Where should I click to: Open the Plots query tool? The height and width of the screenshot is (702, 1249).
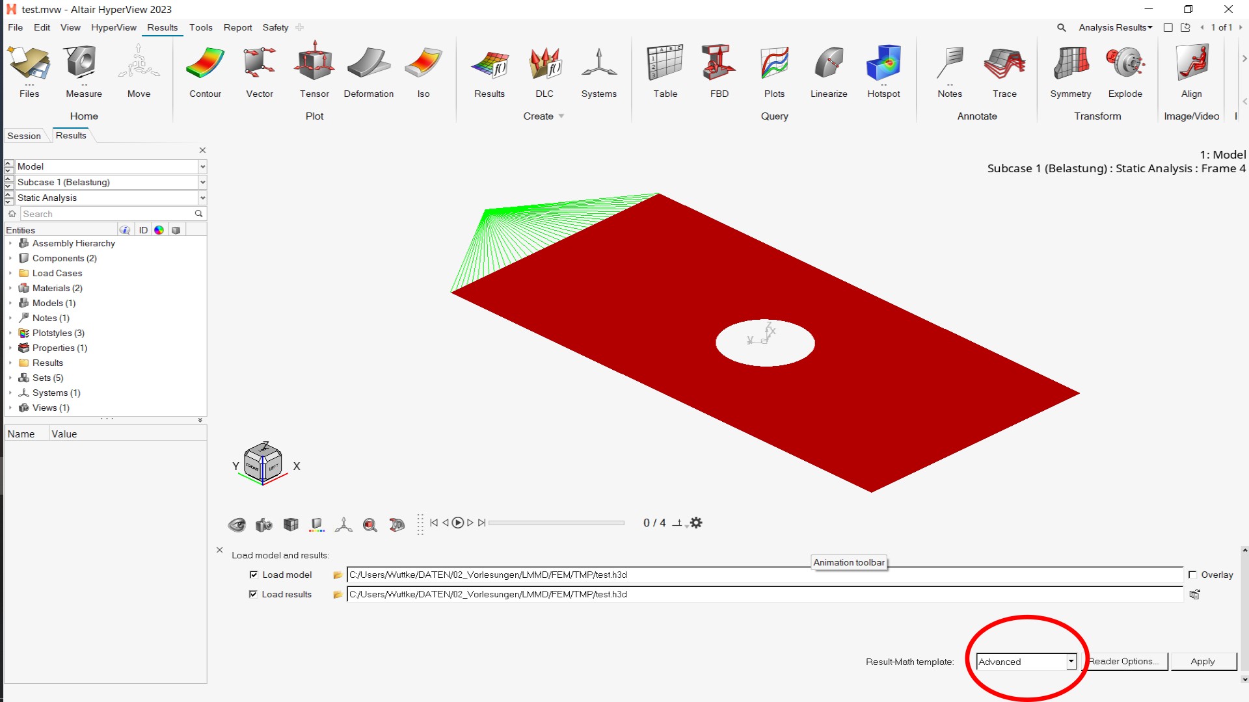click(x=774, y=64)
